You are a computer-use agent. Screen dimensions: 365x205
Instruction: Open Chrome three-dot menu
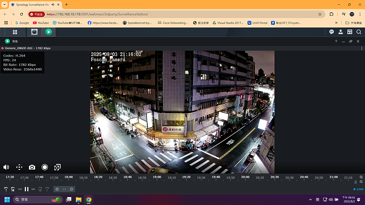(x=360, y=14)
